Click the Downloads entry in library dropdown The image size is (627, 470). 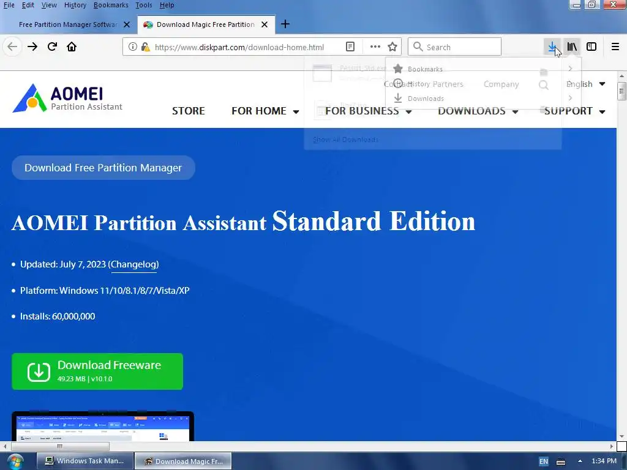tap(483, 99)
